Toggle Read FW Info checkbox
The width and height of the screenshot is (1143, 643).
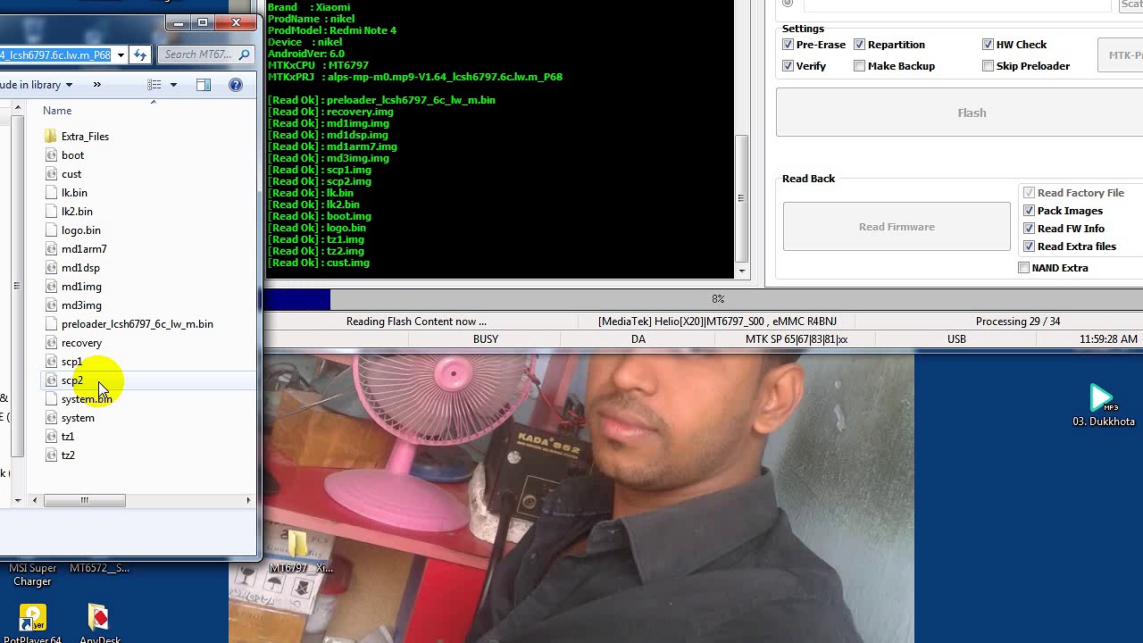point(1029,229)
